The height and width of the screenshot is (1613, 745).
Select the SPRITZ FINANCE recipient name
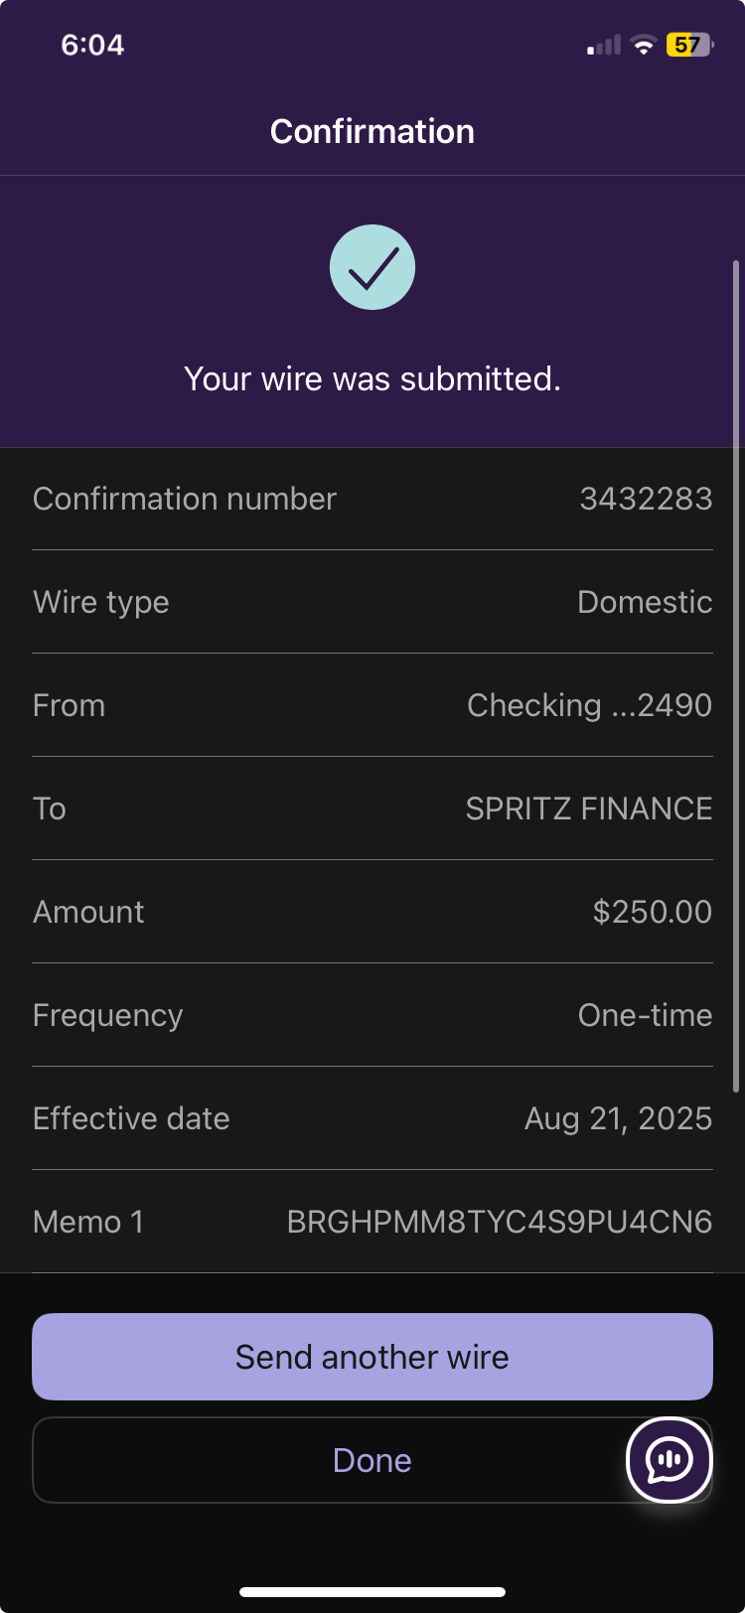(589, 808)
